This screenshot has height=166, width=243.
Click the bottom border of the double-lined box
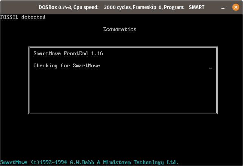(x=123, y=113)
